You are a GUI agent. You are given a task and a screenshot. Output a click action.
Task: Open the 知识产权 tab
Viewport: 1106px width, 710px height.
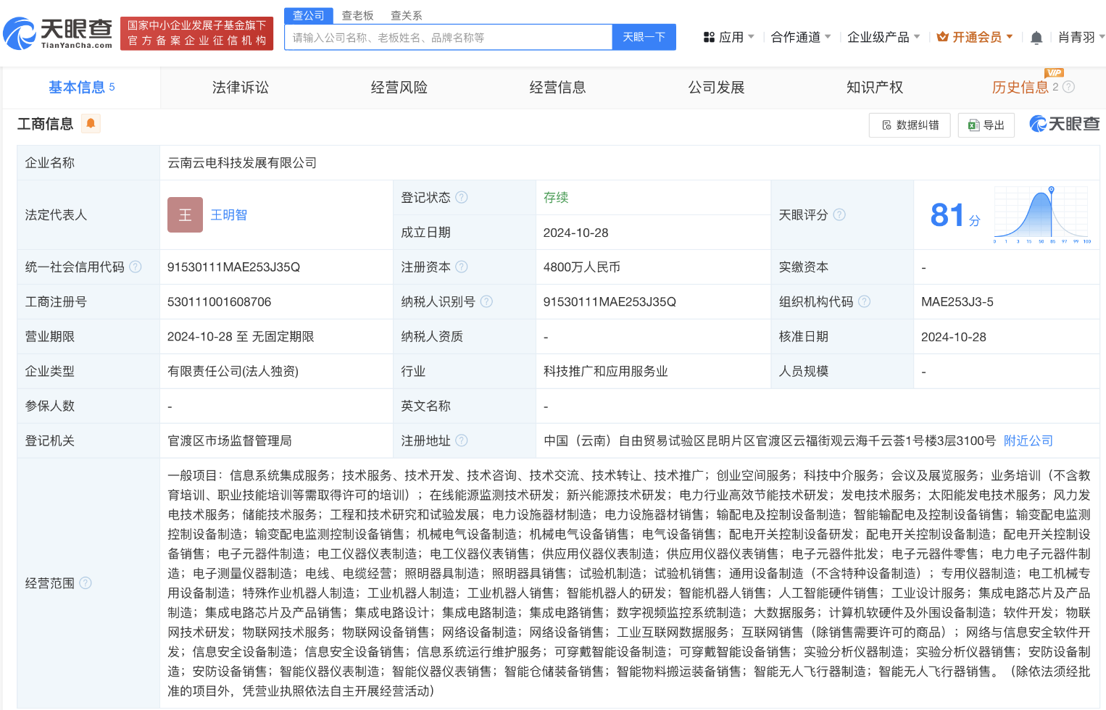(875, 88)
